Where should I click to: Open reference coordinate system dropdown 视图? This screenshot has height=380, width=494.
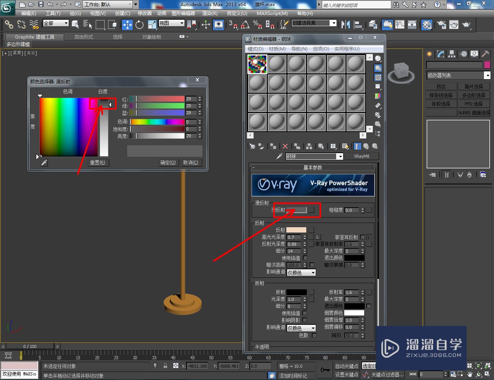coord(172,23)
